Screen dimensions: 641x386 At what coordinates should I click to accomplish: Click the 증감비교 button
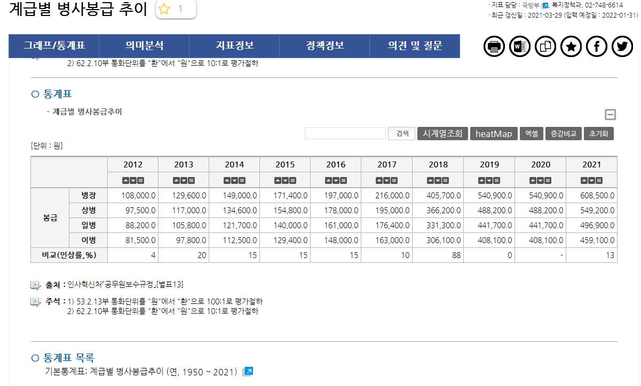[x=564, y=133]
